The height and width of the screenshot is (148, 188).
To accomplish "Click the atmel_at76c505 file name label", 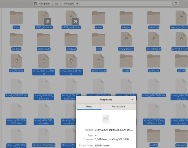I will (x=16, y=146).
